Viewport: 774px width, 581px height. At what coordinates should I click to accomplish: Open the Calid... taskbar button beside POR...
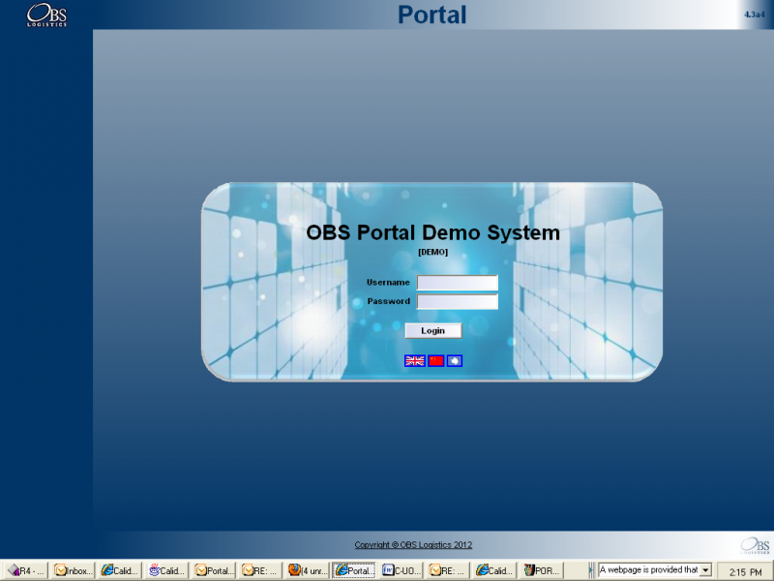(x=495, y=570)
